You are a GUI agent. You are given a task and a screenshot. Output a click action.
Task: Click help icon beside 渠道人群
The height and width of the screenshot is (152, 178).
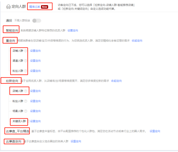click(26, 61)
